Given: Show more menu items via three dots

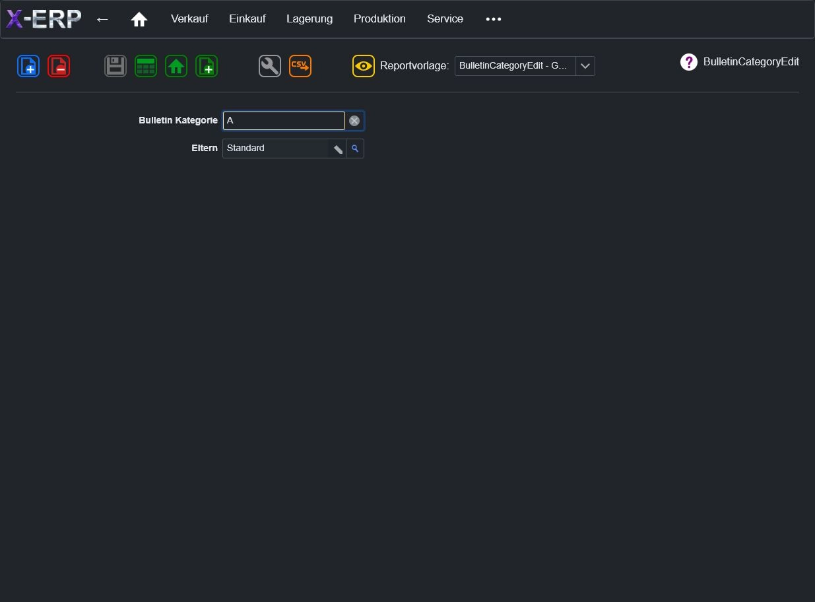Looking at the screenshot, I should [494, 19].
